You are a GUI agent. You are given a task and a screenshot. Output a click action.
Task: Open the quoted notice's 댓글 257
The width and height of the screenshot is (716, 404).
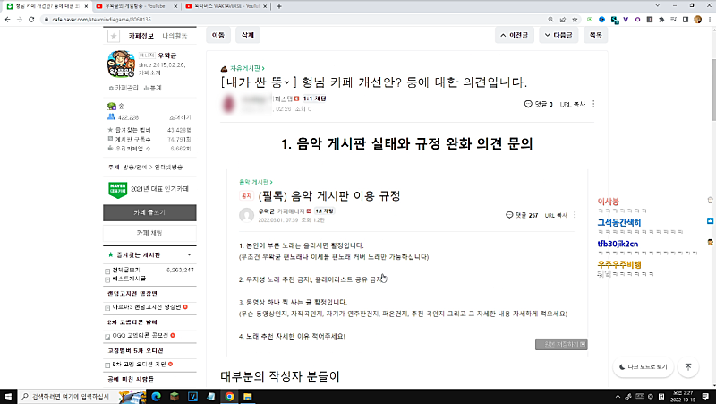(x=522, y=215)
